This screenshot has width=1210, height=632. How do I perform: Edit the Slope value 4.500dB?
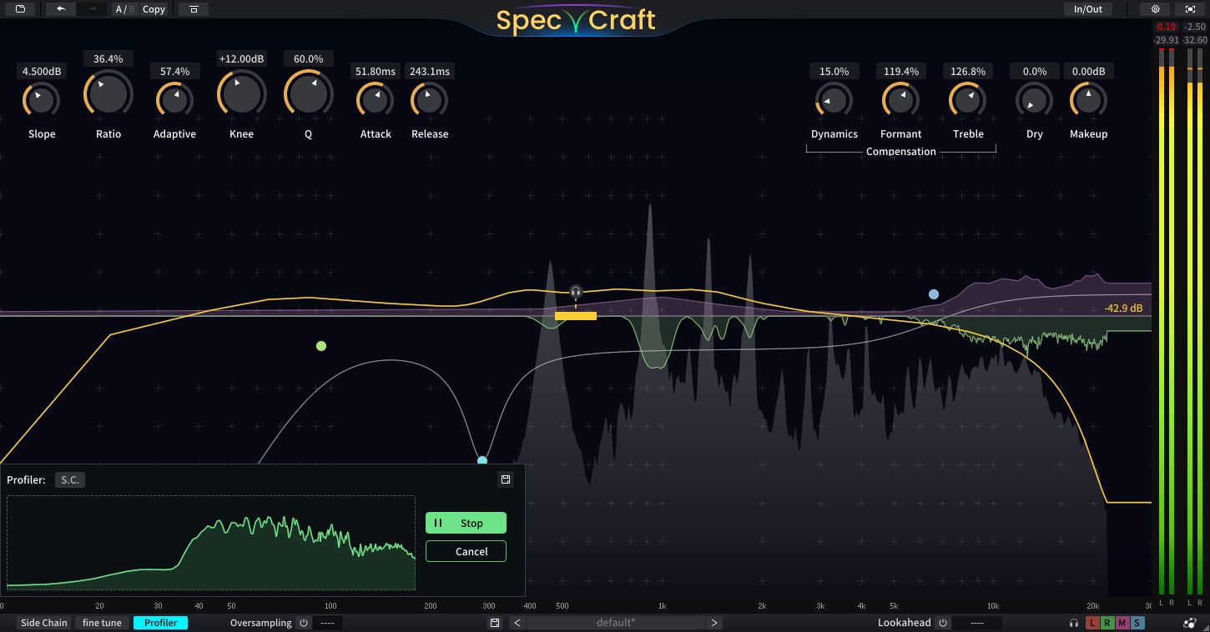(x=42, y=72)
